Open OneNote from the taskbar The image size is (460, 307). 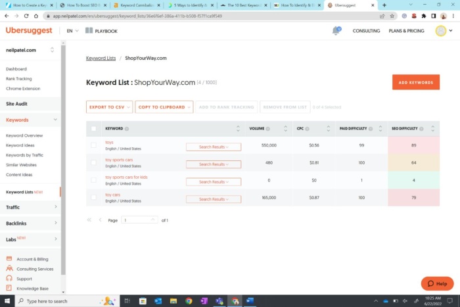click(204, 301)
